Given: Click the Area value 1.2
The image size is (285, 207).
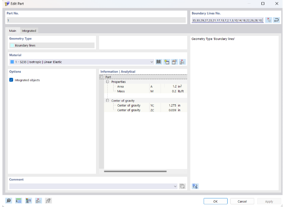Looking at the screenshot, I should [174, 86].
